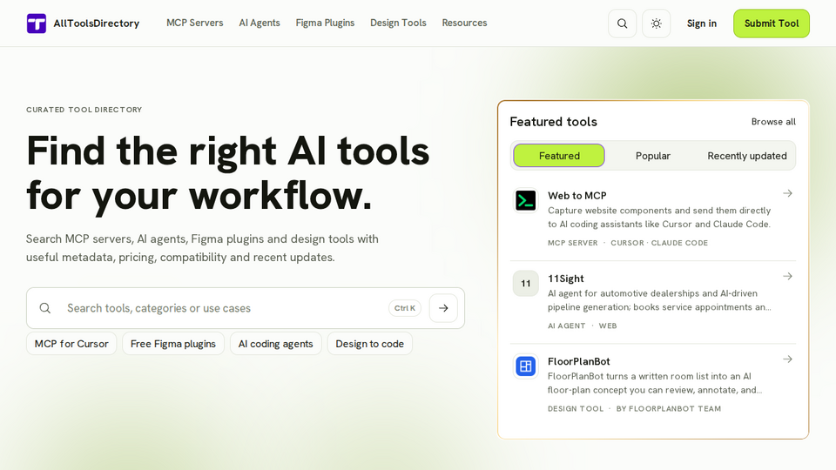Viewport: 836px width, 470px height.
Task: Open the Web to MCP title
Action: [576, 196]
